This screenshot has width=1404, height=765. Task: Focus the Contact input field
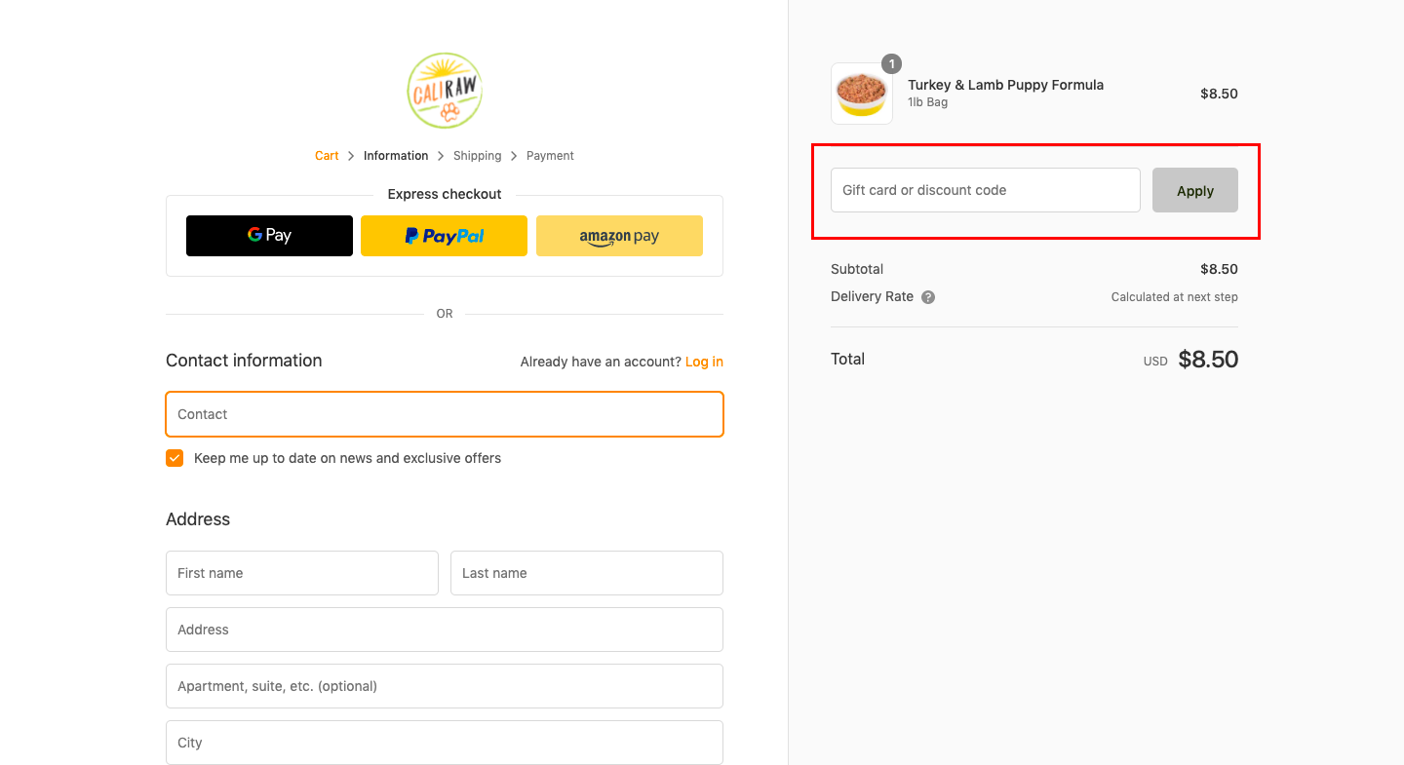(x=445, y=414)
